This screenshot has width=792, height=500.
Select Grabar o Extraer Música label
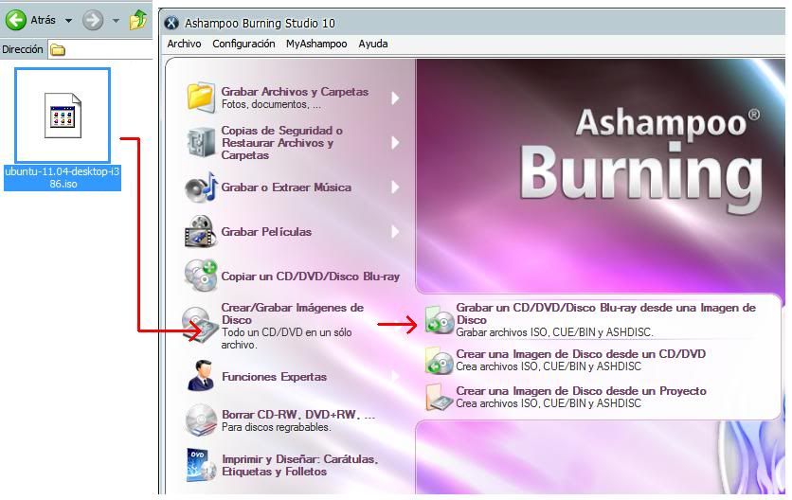pos(286,187)
